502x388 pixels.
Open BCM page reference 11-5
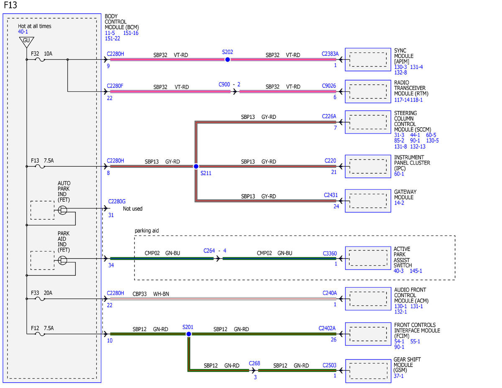[x=110, y=33]
